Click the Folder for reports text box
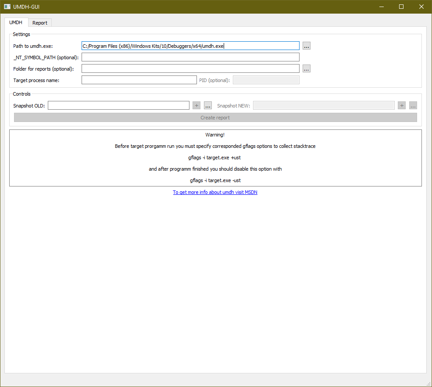432x387 pixels. click(x=190, y=68)
